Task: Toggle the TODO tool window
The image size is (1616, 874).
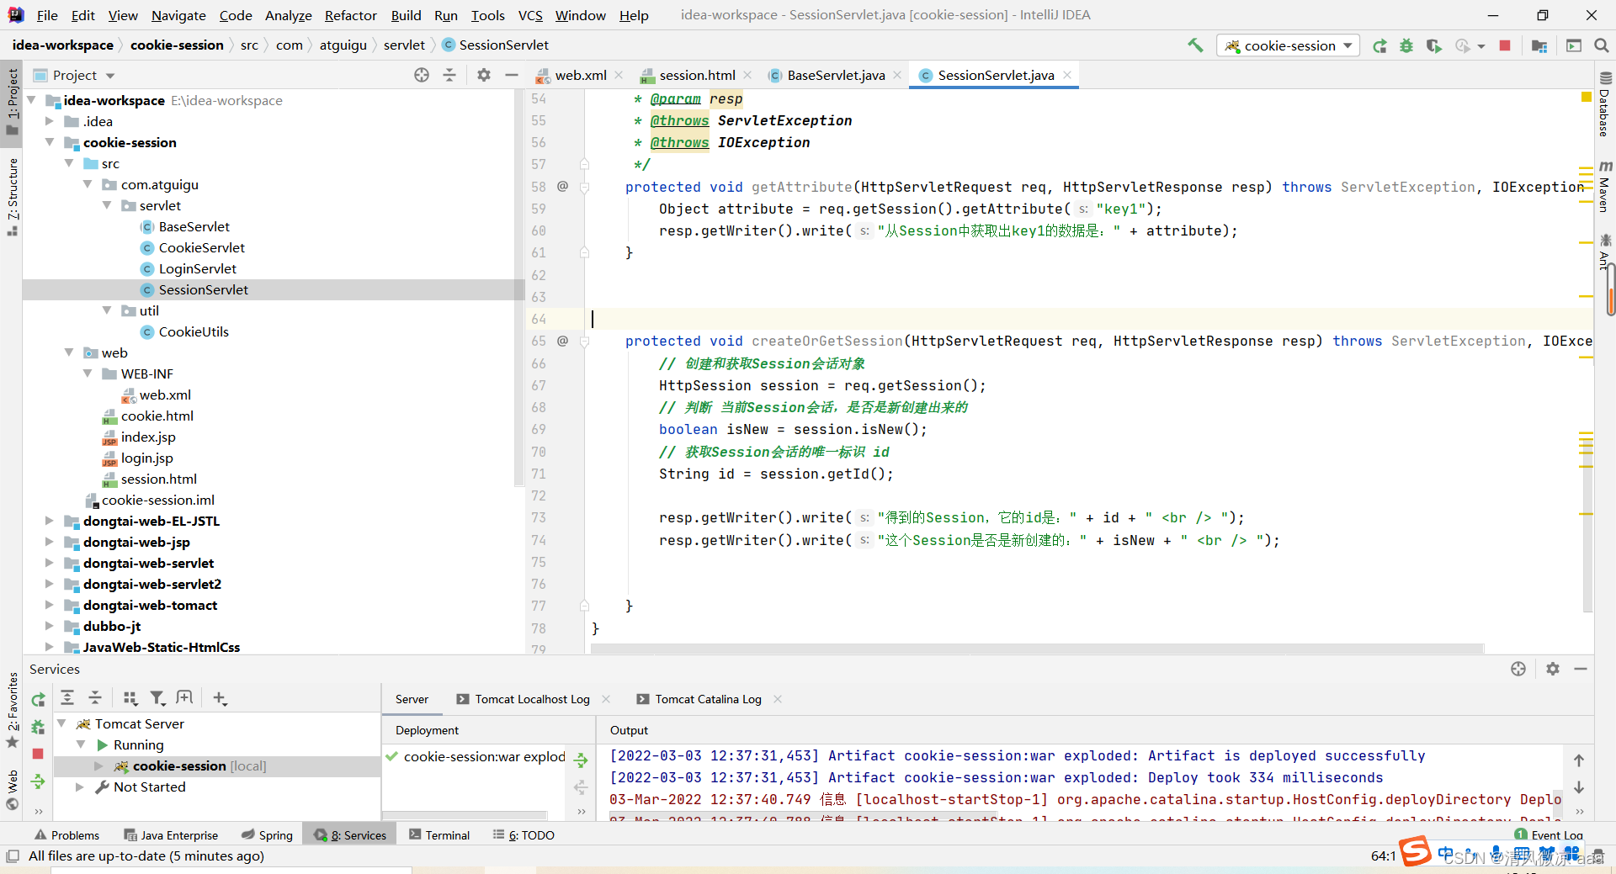Action: [x=524, y=835]
